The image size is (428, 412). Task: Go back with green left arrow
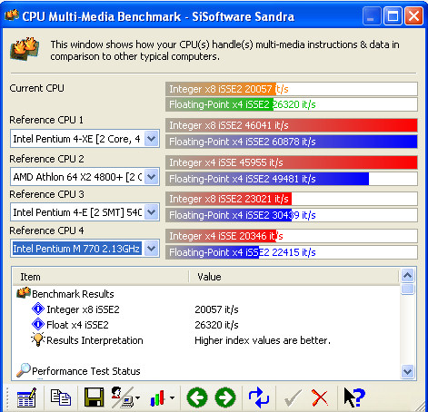click(197, 397)
